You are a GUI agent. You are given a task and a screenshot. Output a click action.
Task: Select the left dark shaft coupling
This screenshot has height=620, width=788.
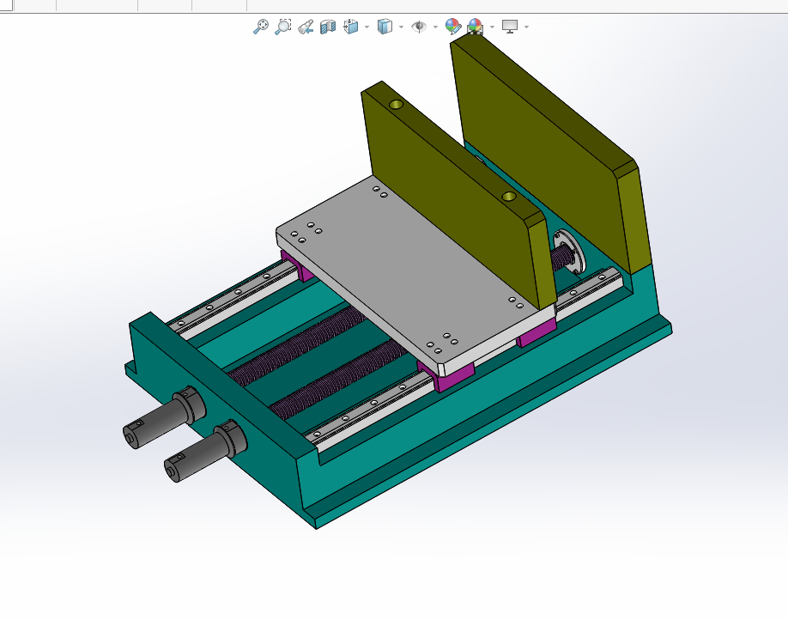[x=163, y=418]
